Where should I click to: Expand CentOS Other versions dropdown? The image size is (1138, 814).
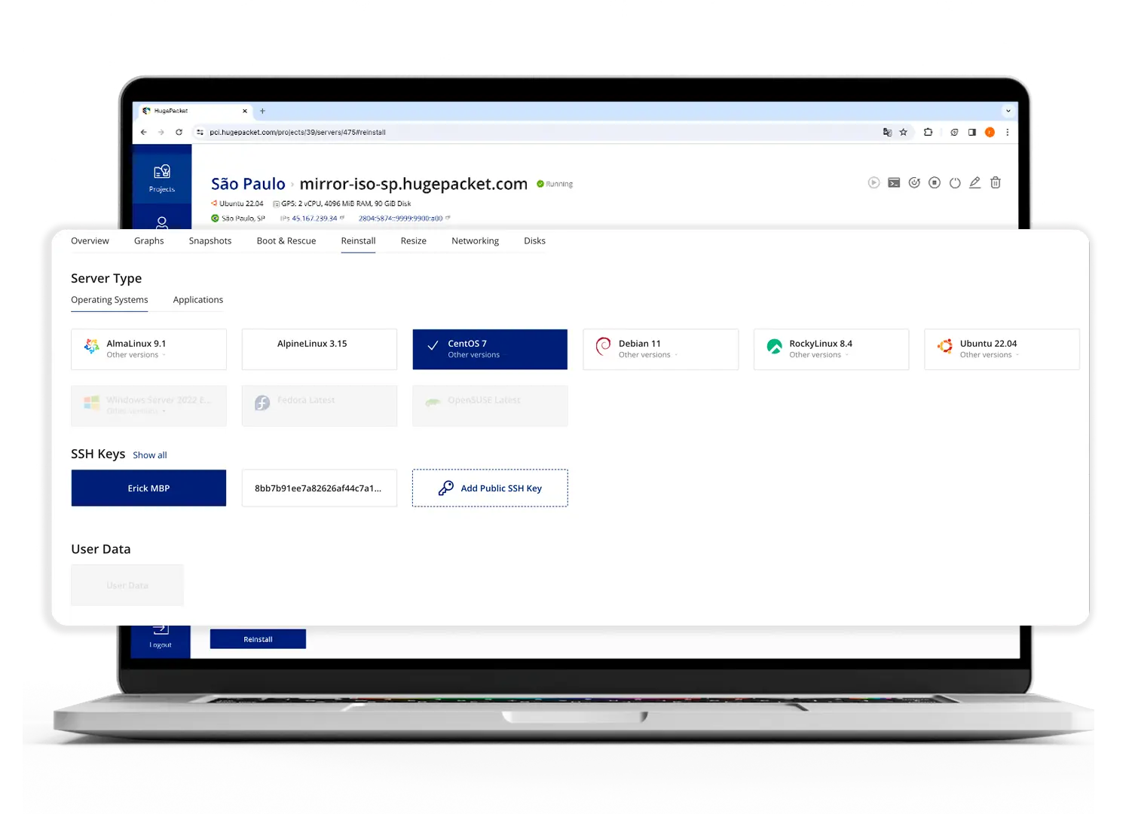click(474, 355)
